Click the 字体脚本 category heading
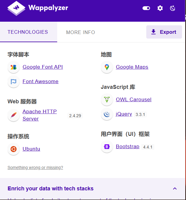Viewport: 186px width, 200px height. tap(18, 55)
